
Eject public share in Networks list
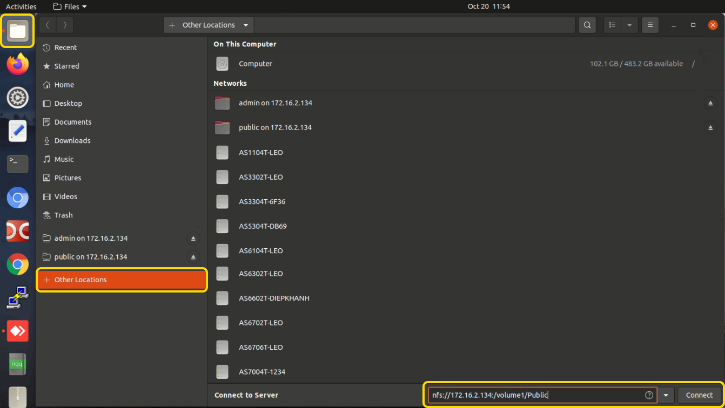click(x=710, y=128)
